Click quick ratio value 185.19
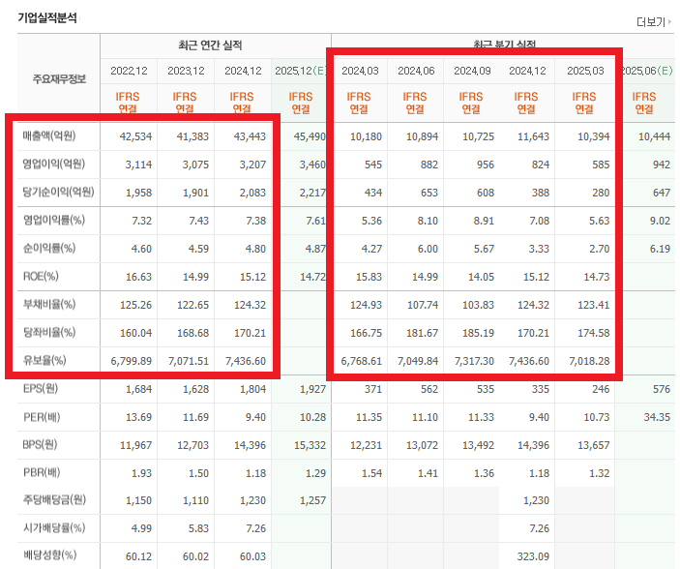The width and height of the screenshot is (680, 569). pyautogui.click(x=479, y=333)
